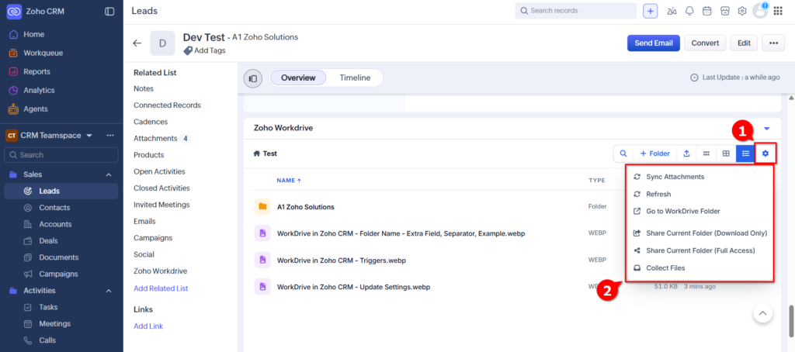795x352 pixels.
Task: Toggle the related list panel icon
Action: (x=253, y=78)
